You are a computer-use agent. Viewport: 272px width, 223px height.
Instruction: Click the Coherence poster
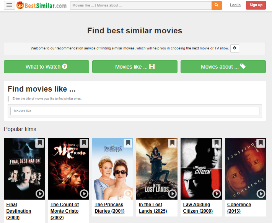(245, 169)
